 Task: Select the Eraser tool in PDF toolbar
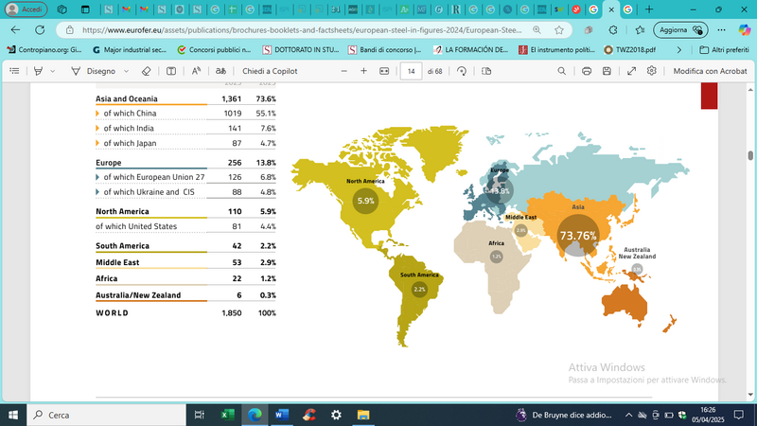click(146, 71)
